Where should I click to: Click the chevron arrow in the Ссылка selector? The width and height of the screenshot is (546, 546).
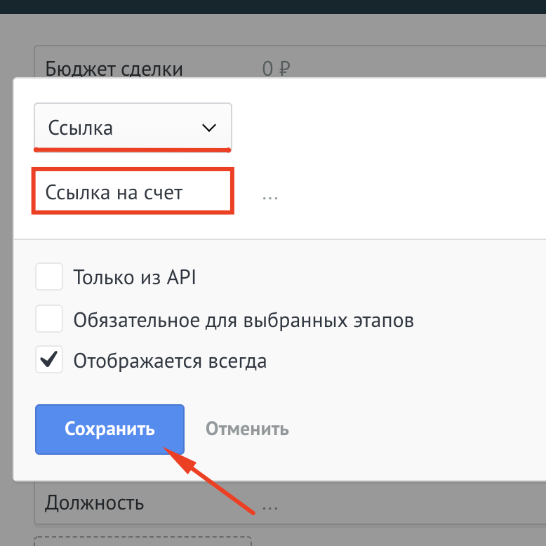209,128
